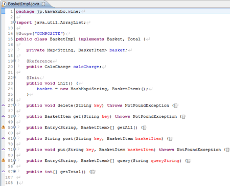Viewport: 230px width, 186px height.
Task: Click the getAll() method name
Action: coord(127,128)
